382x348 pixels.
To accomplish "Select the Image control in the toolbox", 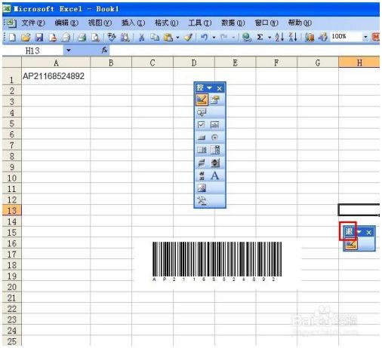I will point(202,188).
